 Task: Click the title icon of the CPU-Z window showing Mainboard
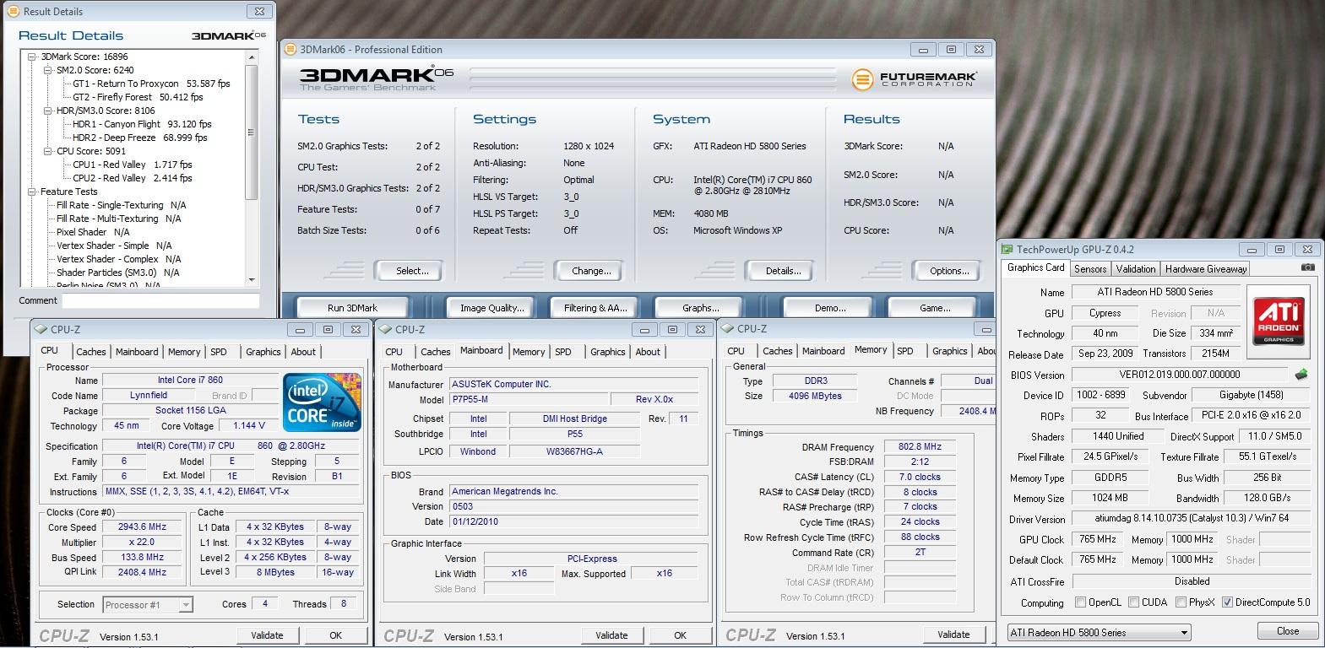click(x=386, y=329)
